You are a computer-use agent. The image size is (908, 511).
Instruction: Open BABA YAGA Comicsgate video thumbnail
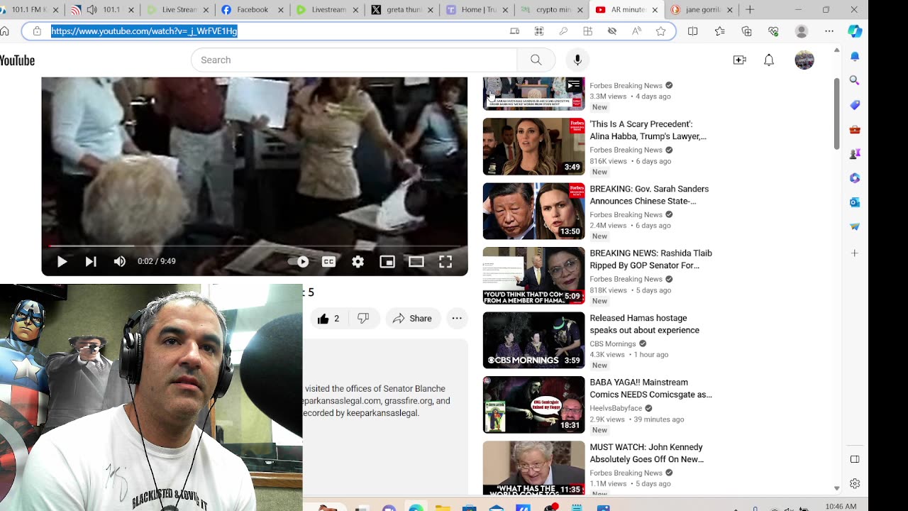[534, 405]
